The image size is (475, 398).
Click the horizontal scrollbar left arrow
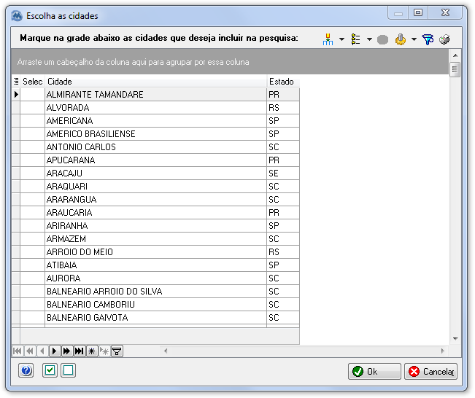tap(166, 351)
